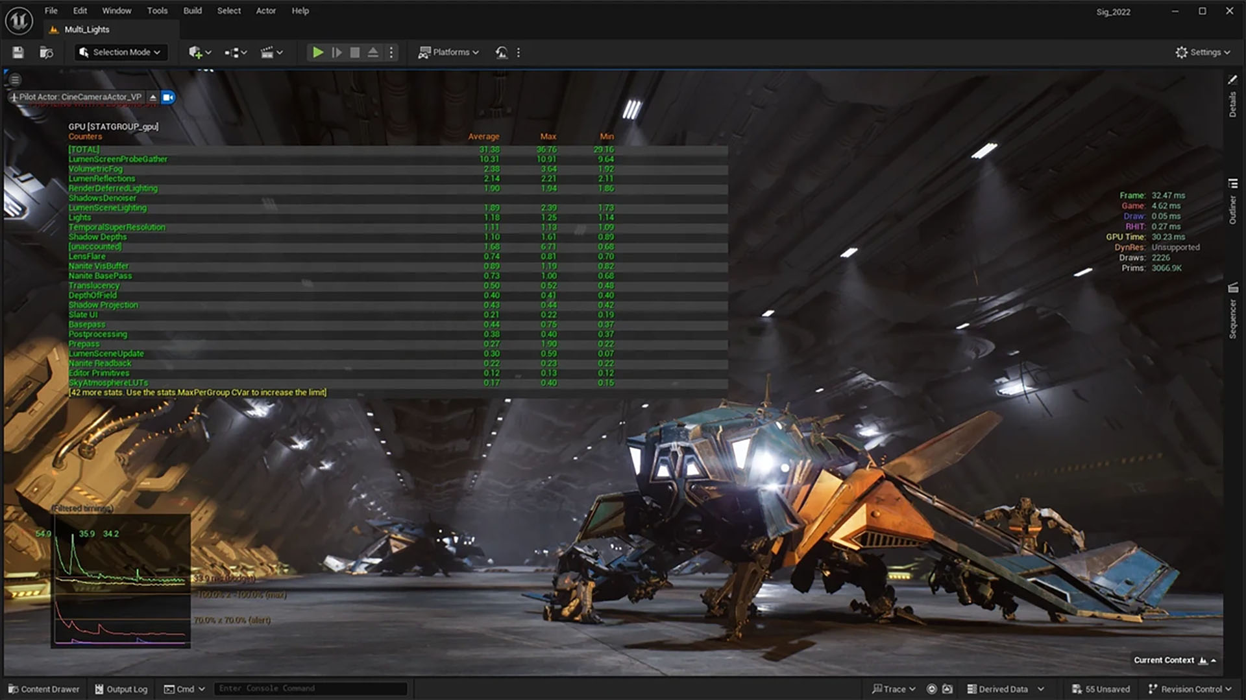Click the 55 Unsaved button
The width and height of the screenshot is (1246, 700).
tap(1101, 689)
